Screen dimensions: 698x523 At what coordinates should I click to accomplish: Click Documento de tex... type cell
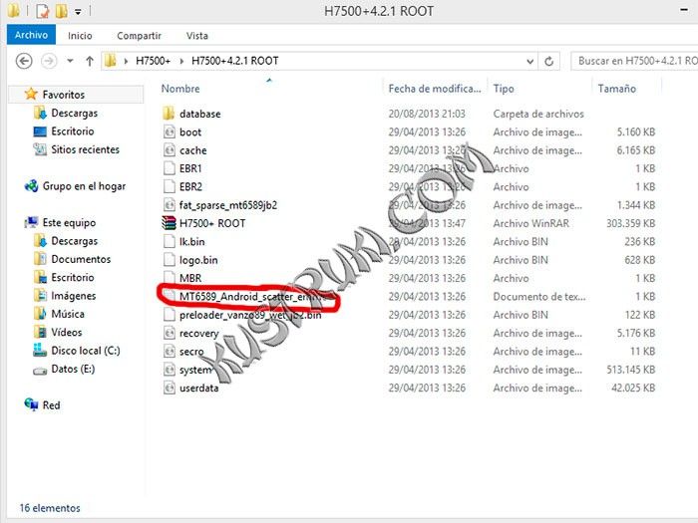(x=539, y=296)
